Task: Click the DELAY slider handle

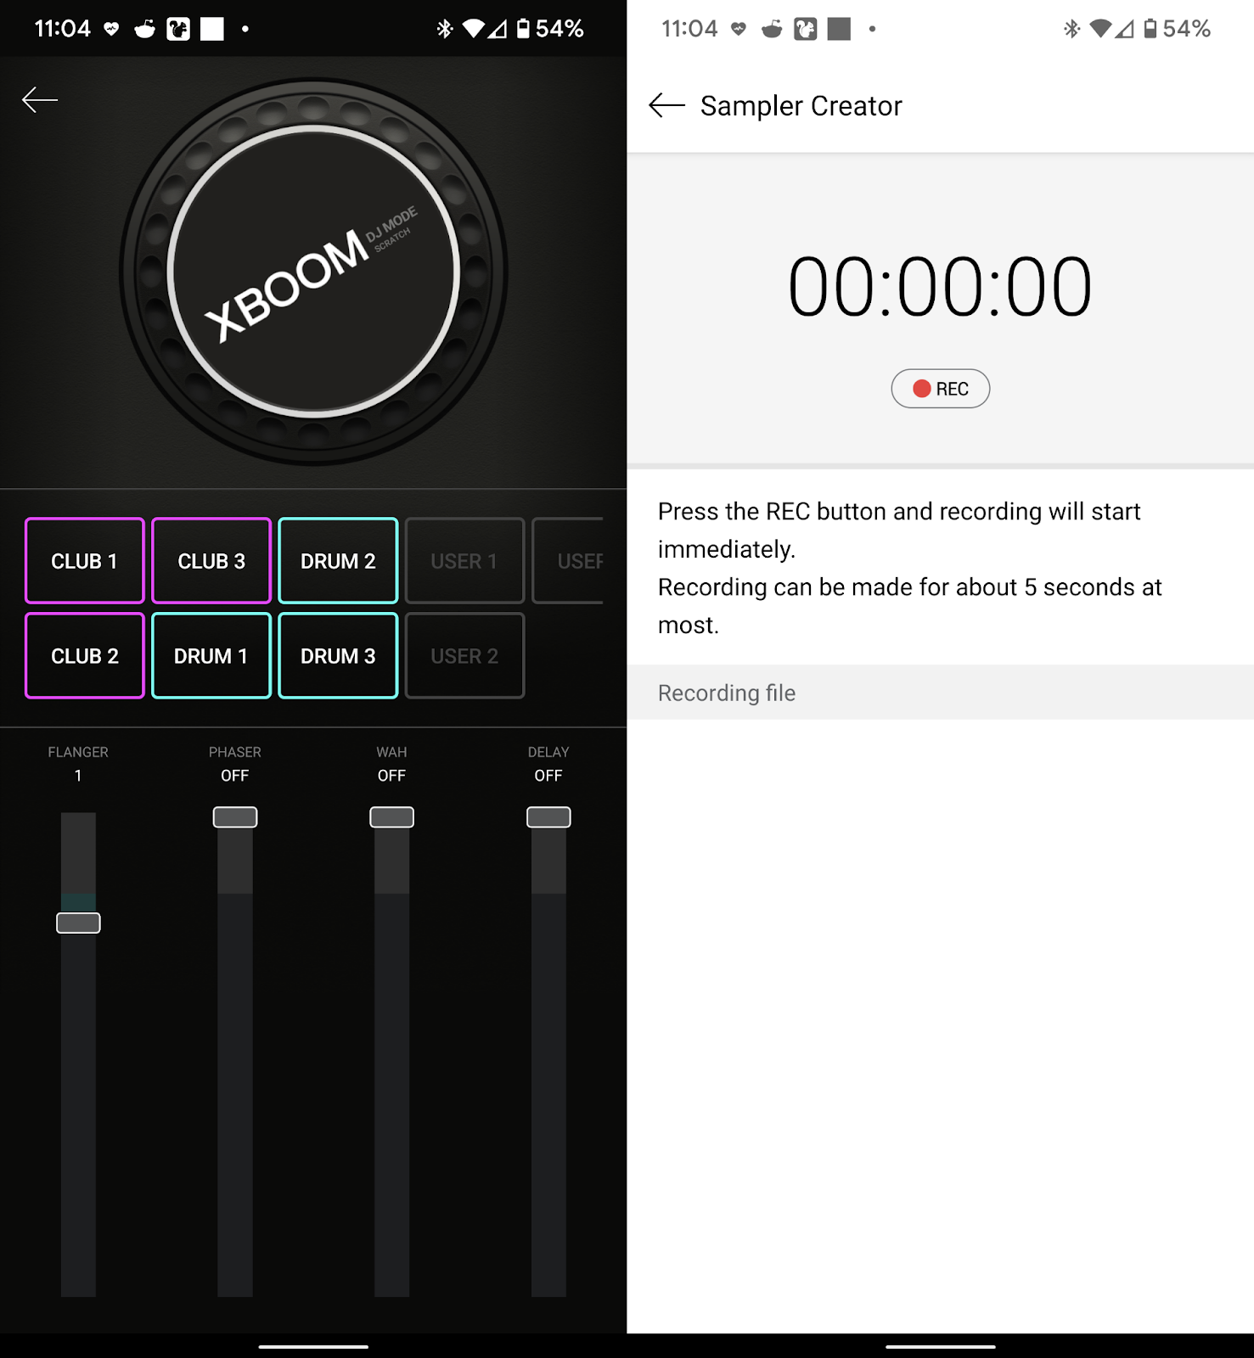Action: [x=548, y=817]
